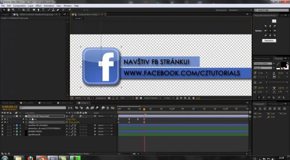Open Composition Mini-Flowchart in timeline
This screenshot has width=290, height=160.
coord(70,108)
